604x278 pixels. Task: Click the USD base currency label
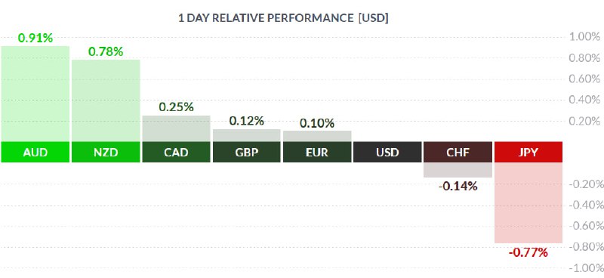(x=387, y=152)
